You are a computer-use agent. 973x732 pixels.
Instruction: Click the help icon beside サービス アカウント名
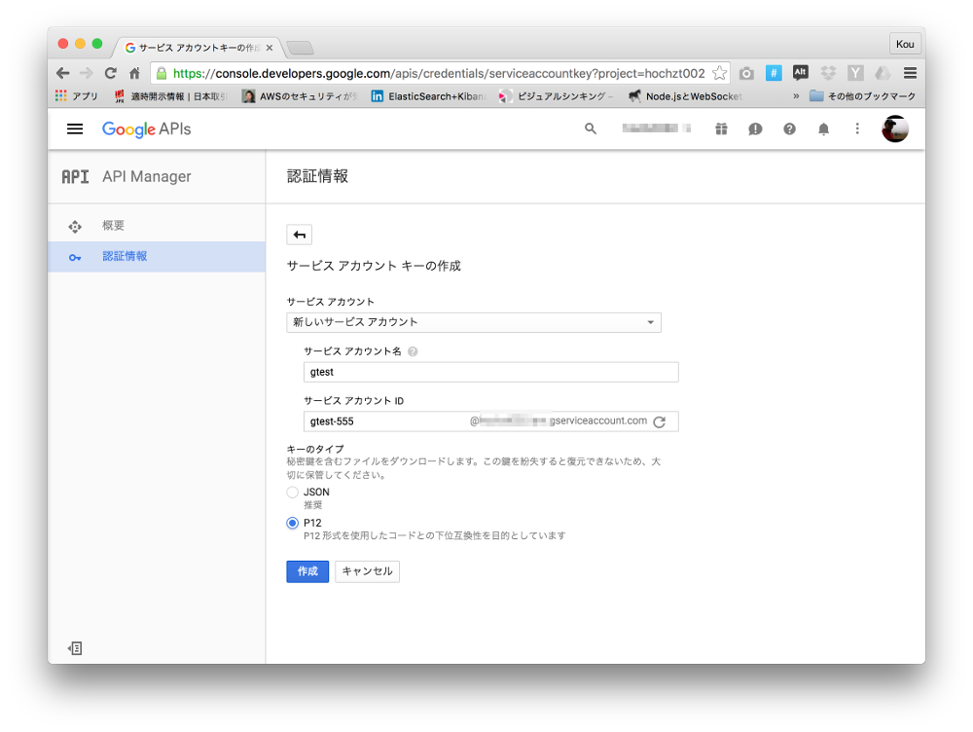click(413, 351)
